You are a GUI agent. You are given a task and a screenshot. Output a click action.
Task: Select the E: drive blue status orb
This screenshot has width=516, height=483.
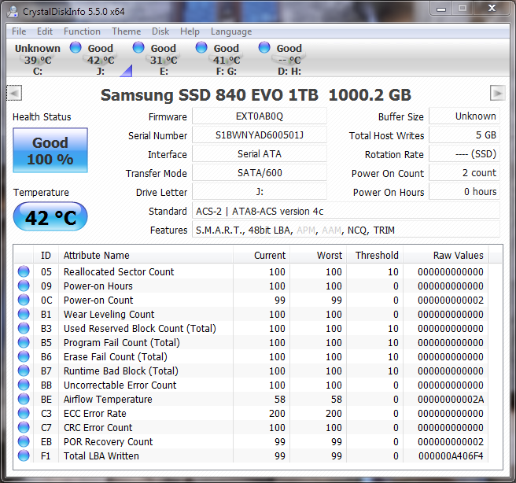click(x=138, y=48)
